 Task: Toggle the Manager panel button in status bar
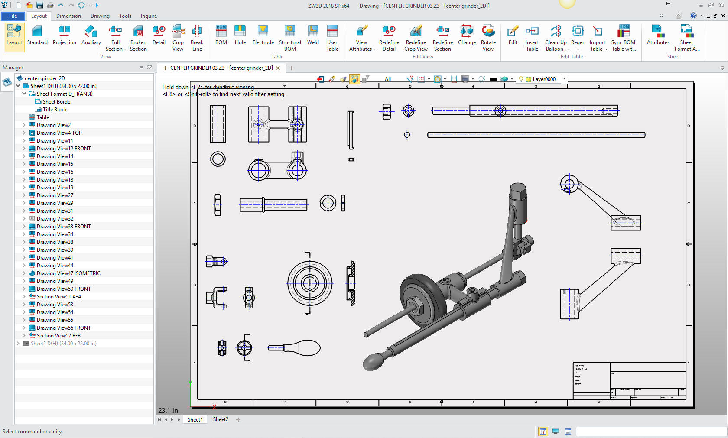(543, 432)
